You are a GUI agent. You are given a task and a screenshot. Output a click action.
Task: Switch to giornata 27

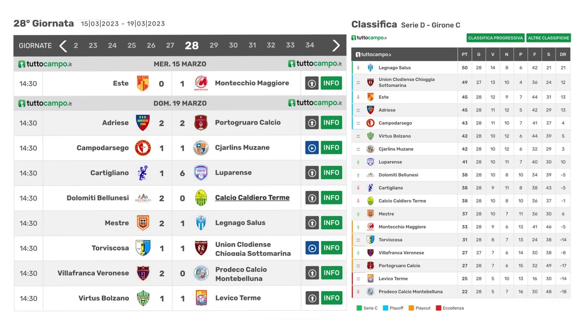click(x=170, y=45)
